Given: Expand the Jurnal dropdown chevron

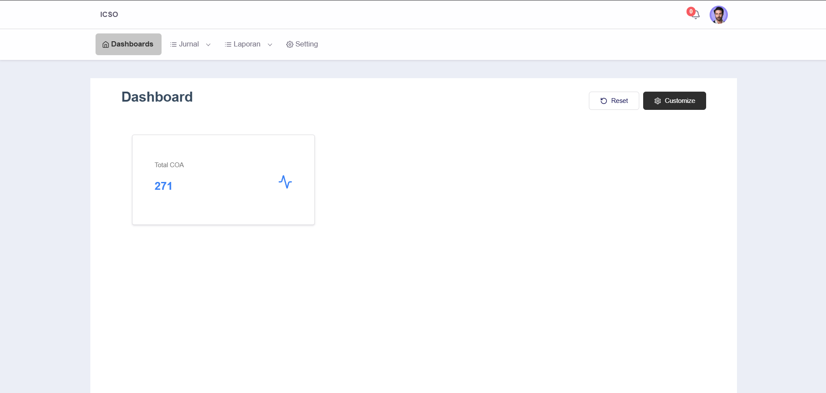Looking at the screenshot, I should tap(208, 45).
